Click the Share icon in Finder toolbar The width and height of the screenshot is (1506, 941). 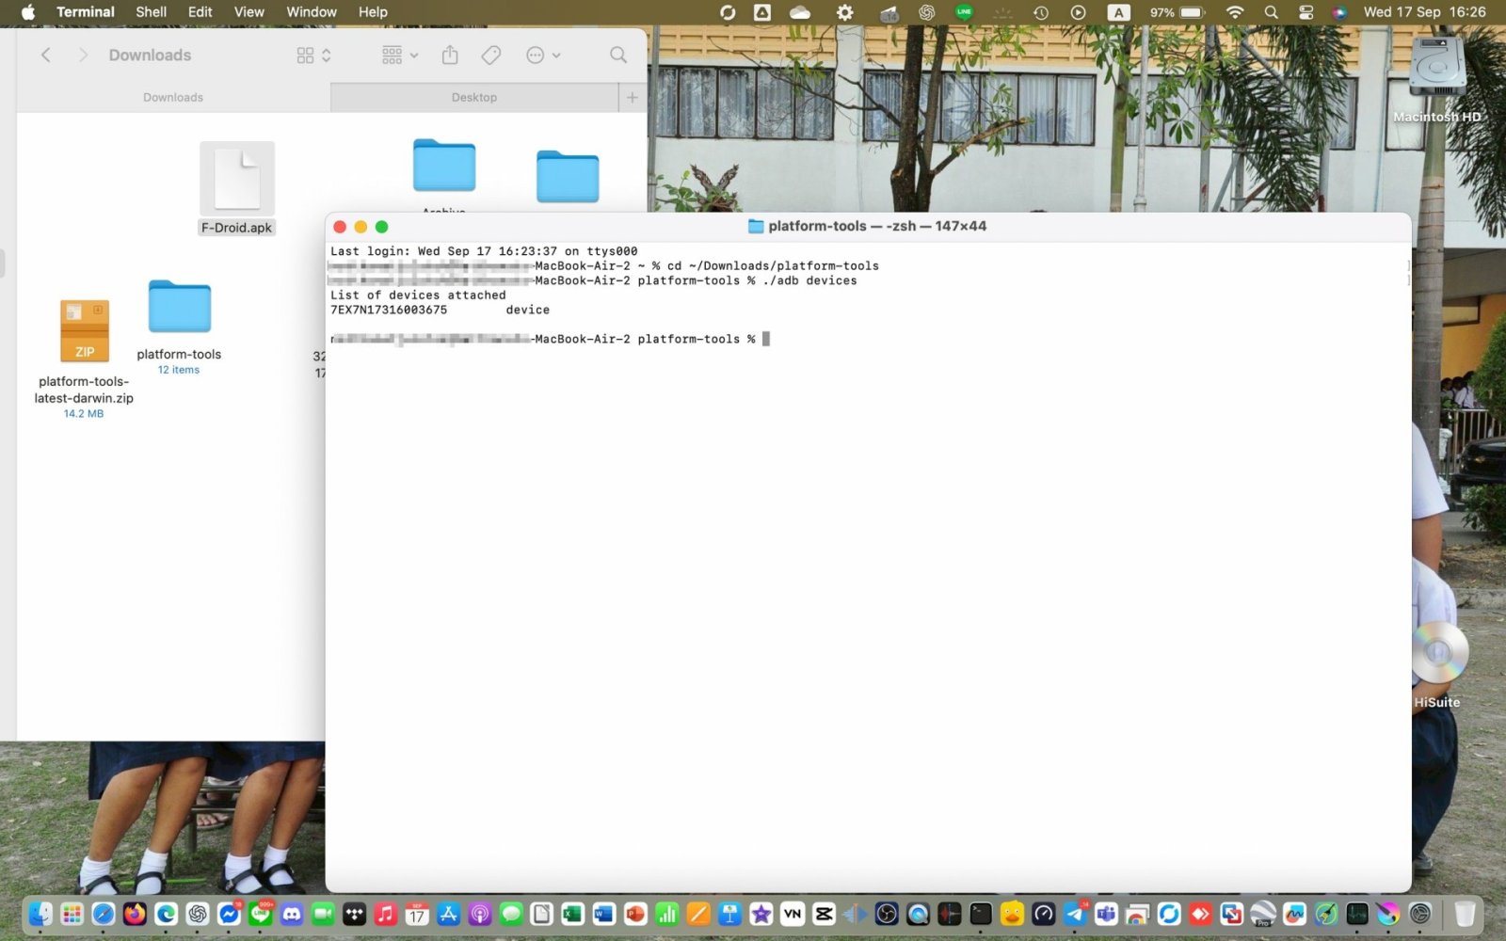pos(450,56)
